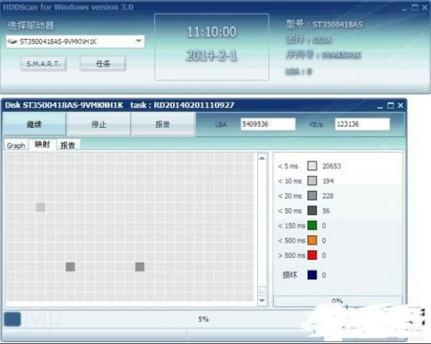Click the green <150 ms color swatch
The image size is (431, 344).
point(312,226)
